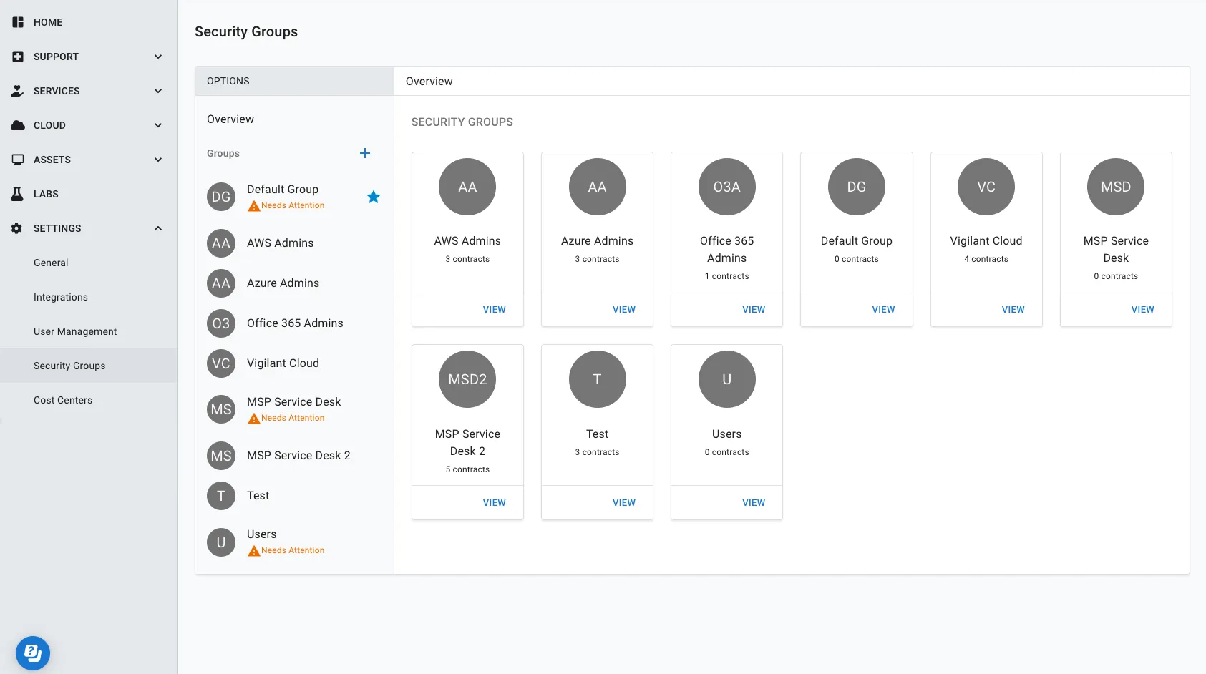Click the Settings gear icon
Screen dimensions: 1206x674
[x=17, y=228]
